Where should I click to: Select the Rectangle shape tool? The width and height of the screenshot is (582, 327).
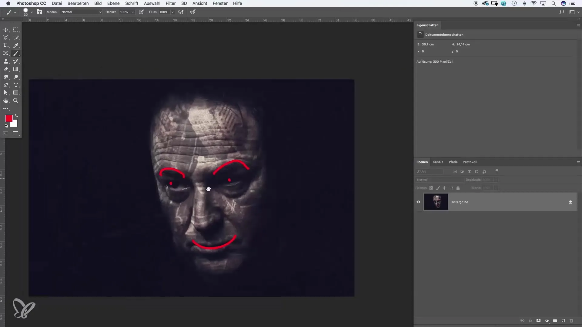coord(16,93)
